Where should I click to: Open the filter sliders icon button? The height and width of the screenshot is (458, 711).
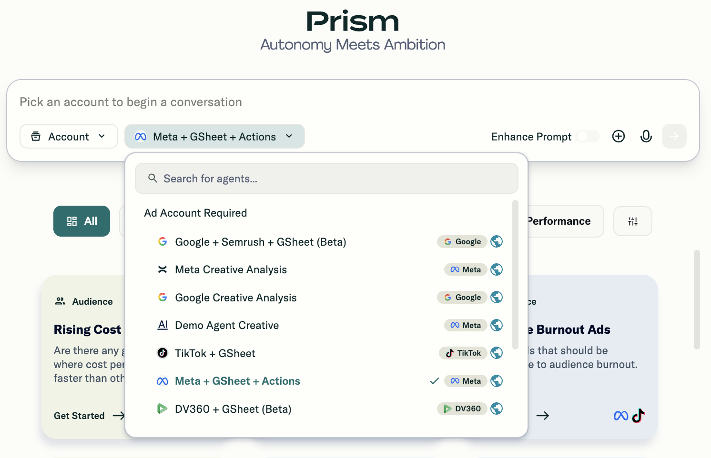pyautogui.click(x=632, y=221)
